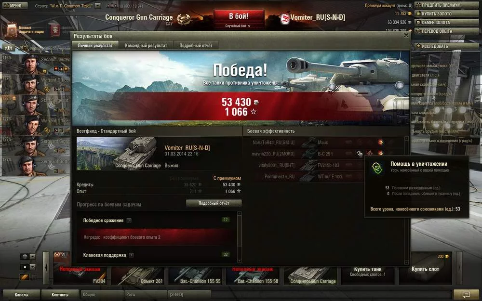Expand the Случайный бой battle type dropdown
The image size is (482, 301).
tap(238, 26)
